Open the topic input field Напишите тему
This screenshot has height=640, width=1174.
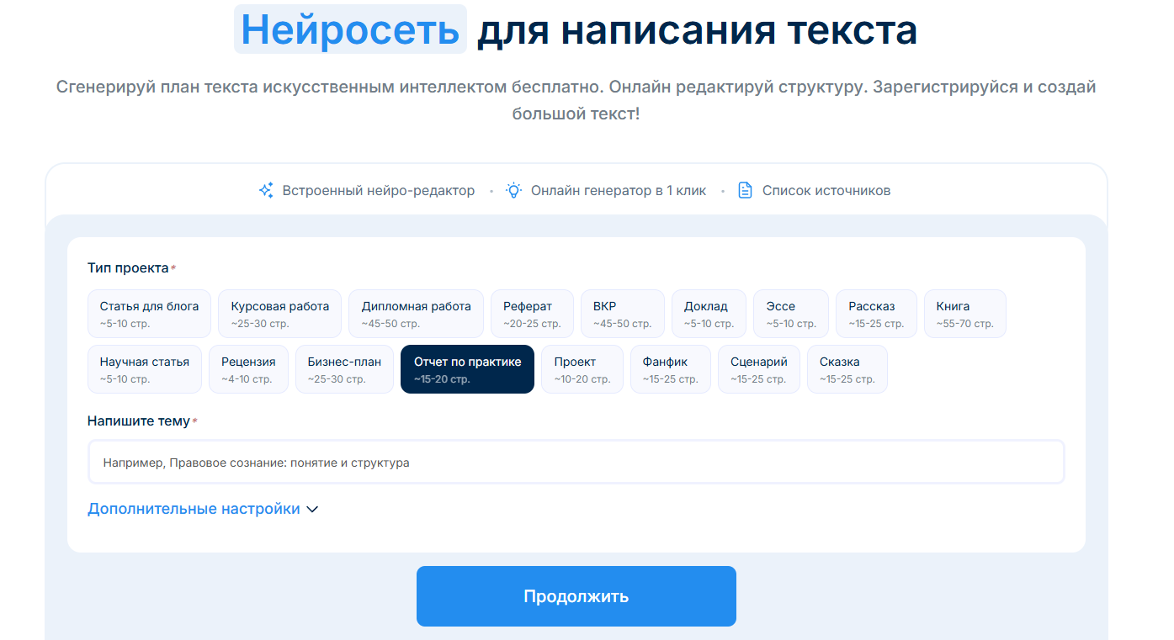click(575, 462)
